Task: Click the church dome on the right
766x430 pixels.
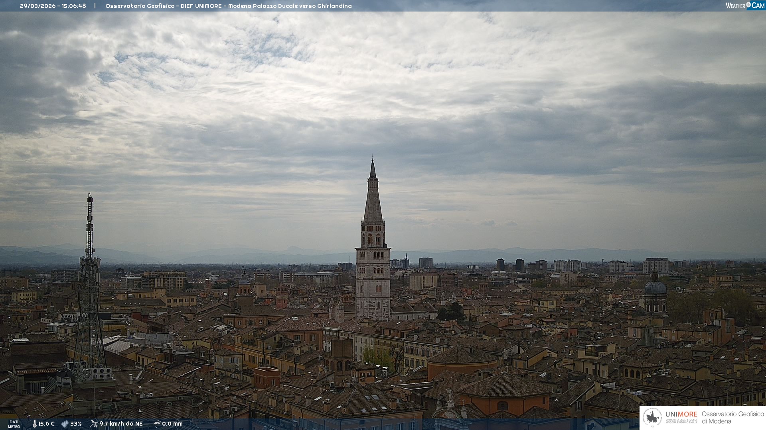Action: (655, 287)
